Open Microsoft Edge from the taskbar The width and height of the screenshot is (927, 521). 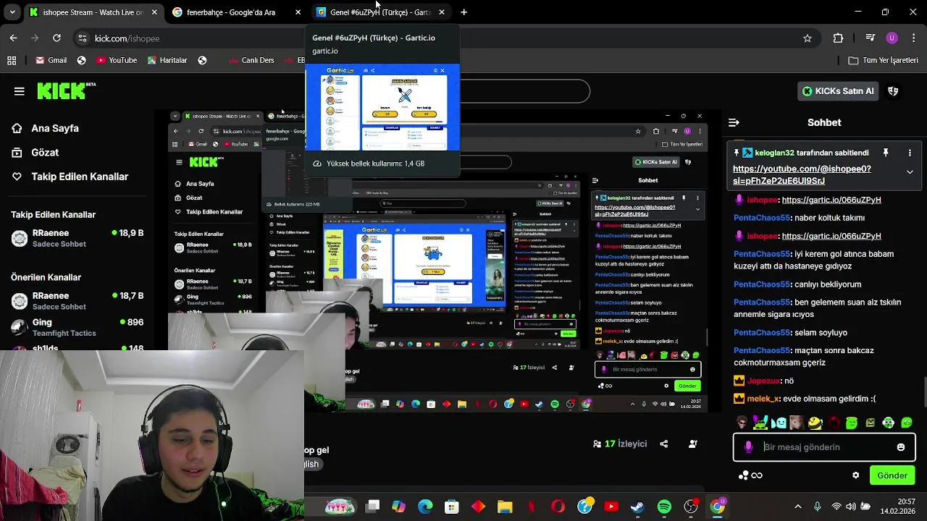[425, 507]
